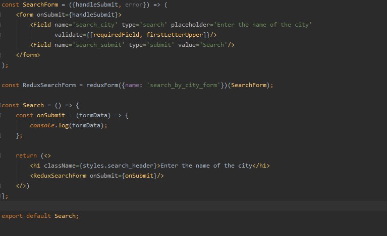Viewport: 387px width, 236px height.
Task: Click the 'Search' value string
Action: (x=213, y=45)
